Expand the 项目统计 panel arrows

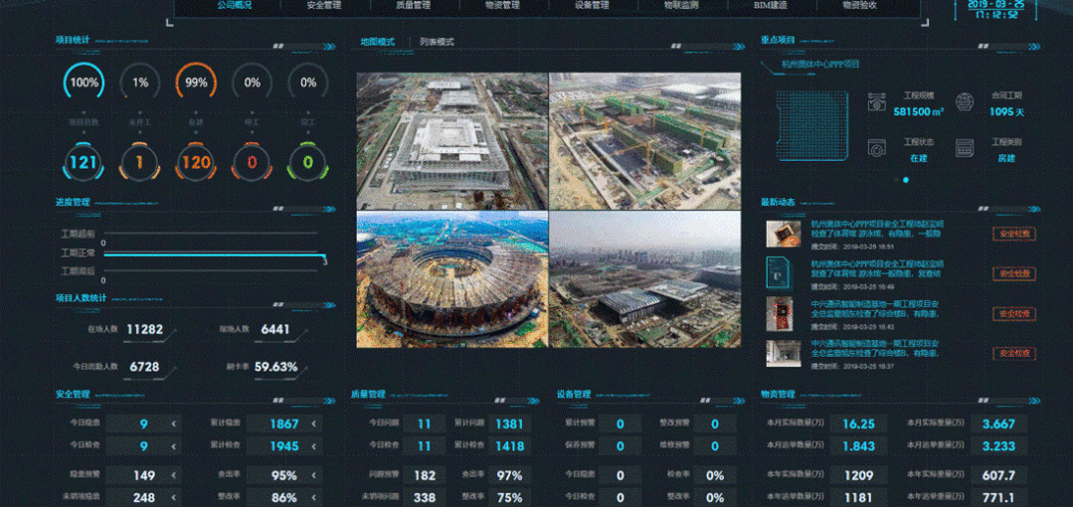320,46
